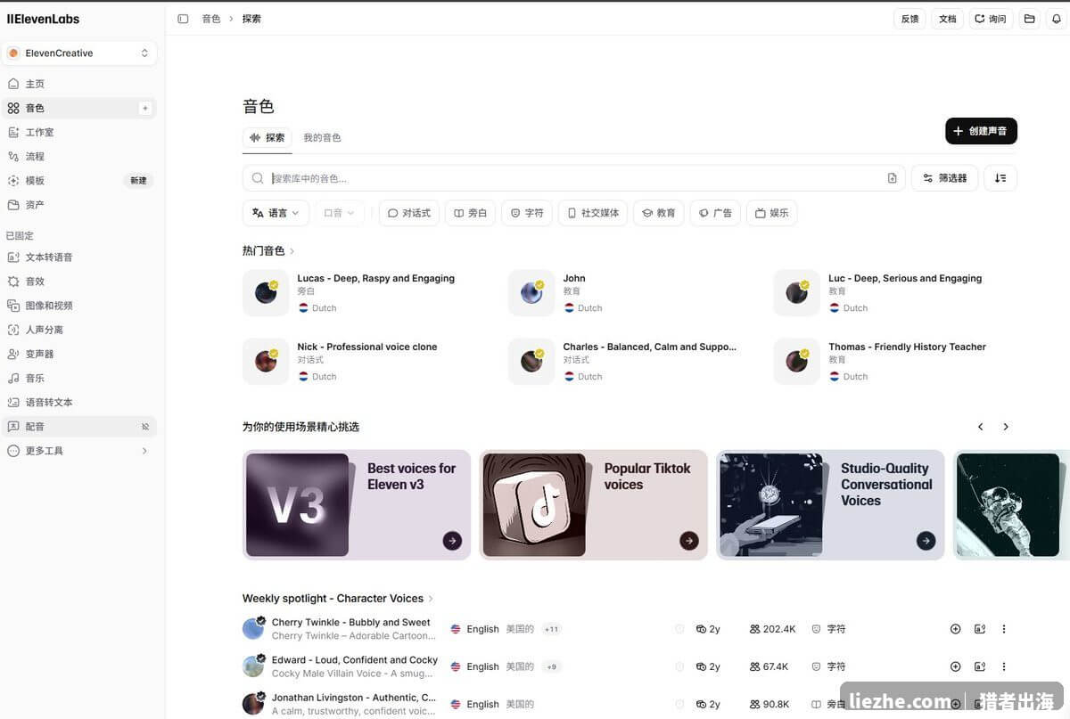Viewport: 1070px width, 719px height.
Task: Open 语言 language dropdown
Action: coord(276,213)
